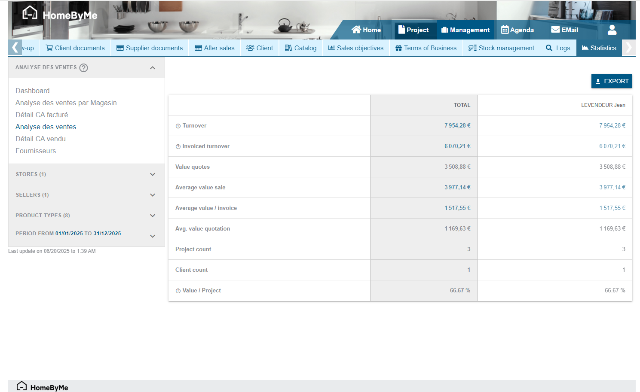Collapse the Analyse des ventes panel
Viewport: 640px width, 392px height.
tap(153, 68)
